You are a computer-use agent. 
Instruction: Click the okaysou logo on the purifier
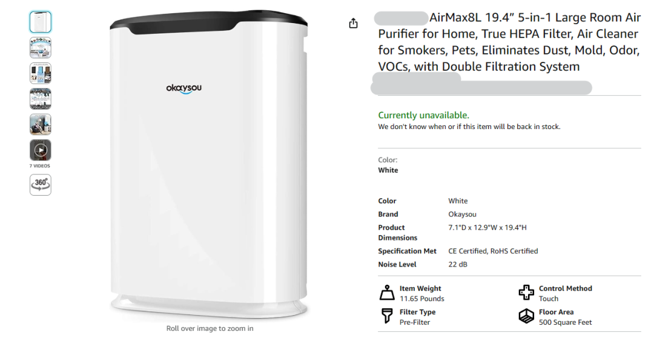pyautogui.click(x=183, y=88)
